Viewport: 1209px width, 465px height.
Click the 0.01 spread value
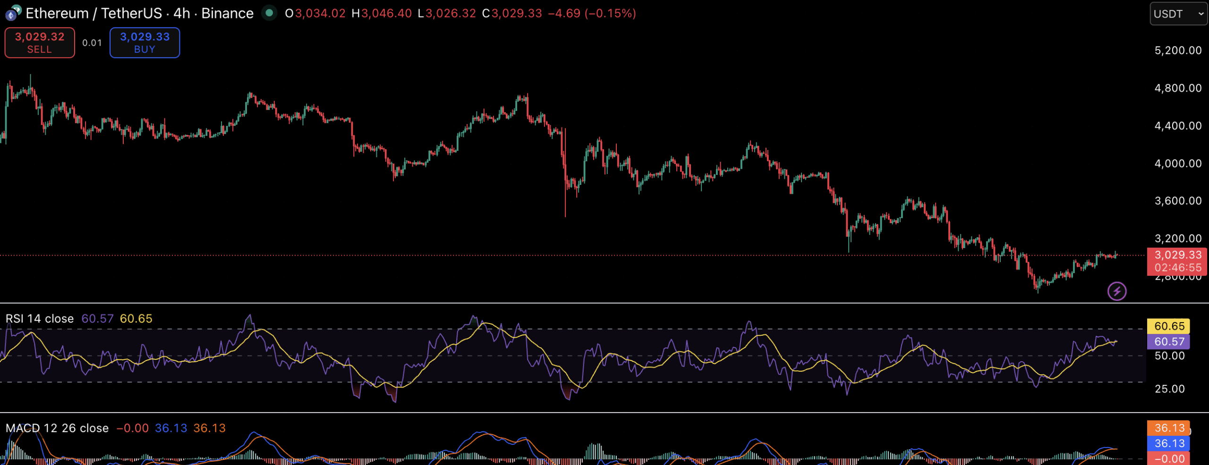92,43
